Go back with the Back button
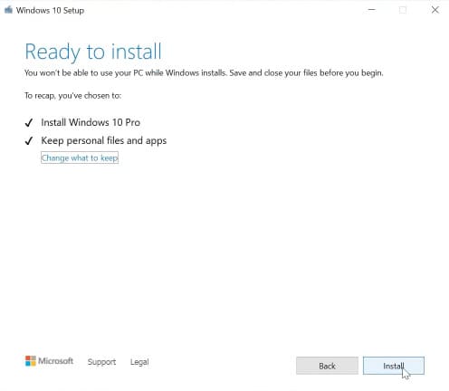 point(327,366)
